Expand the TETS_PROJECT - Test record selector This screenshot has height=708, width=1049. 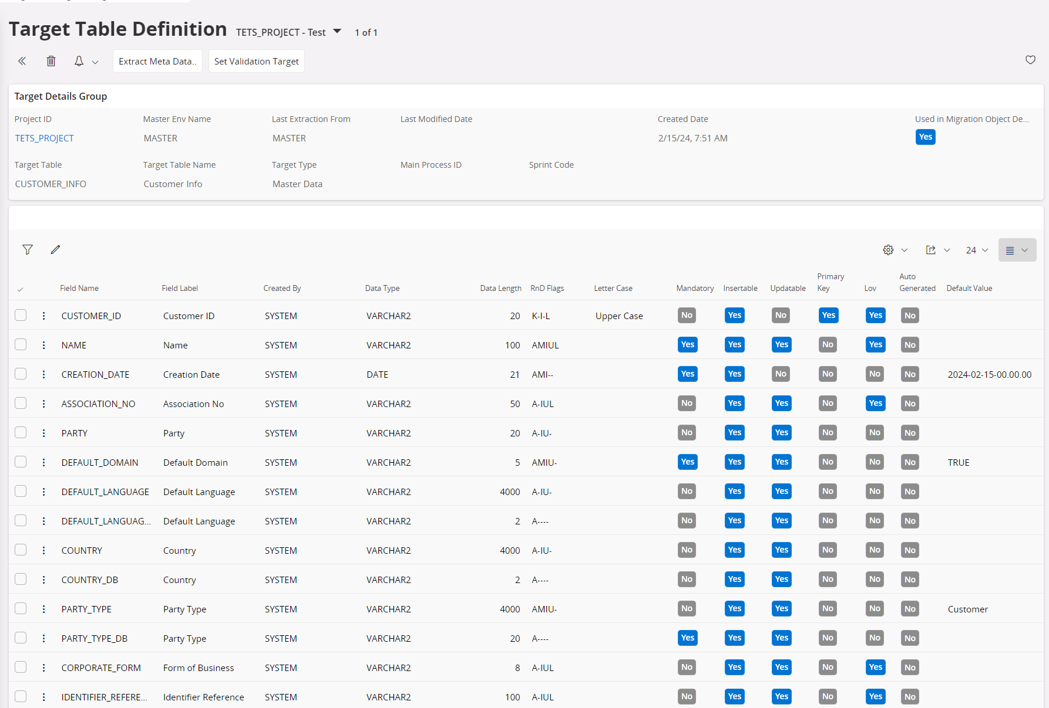point(337,32)
